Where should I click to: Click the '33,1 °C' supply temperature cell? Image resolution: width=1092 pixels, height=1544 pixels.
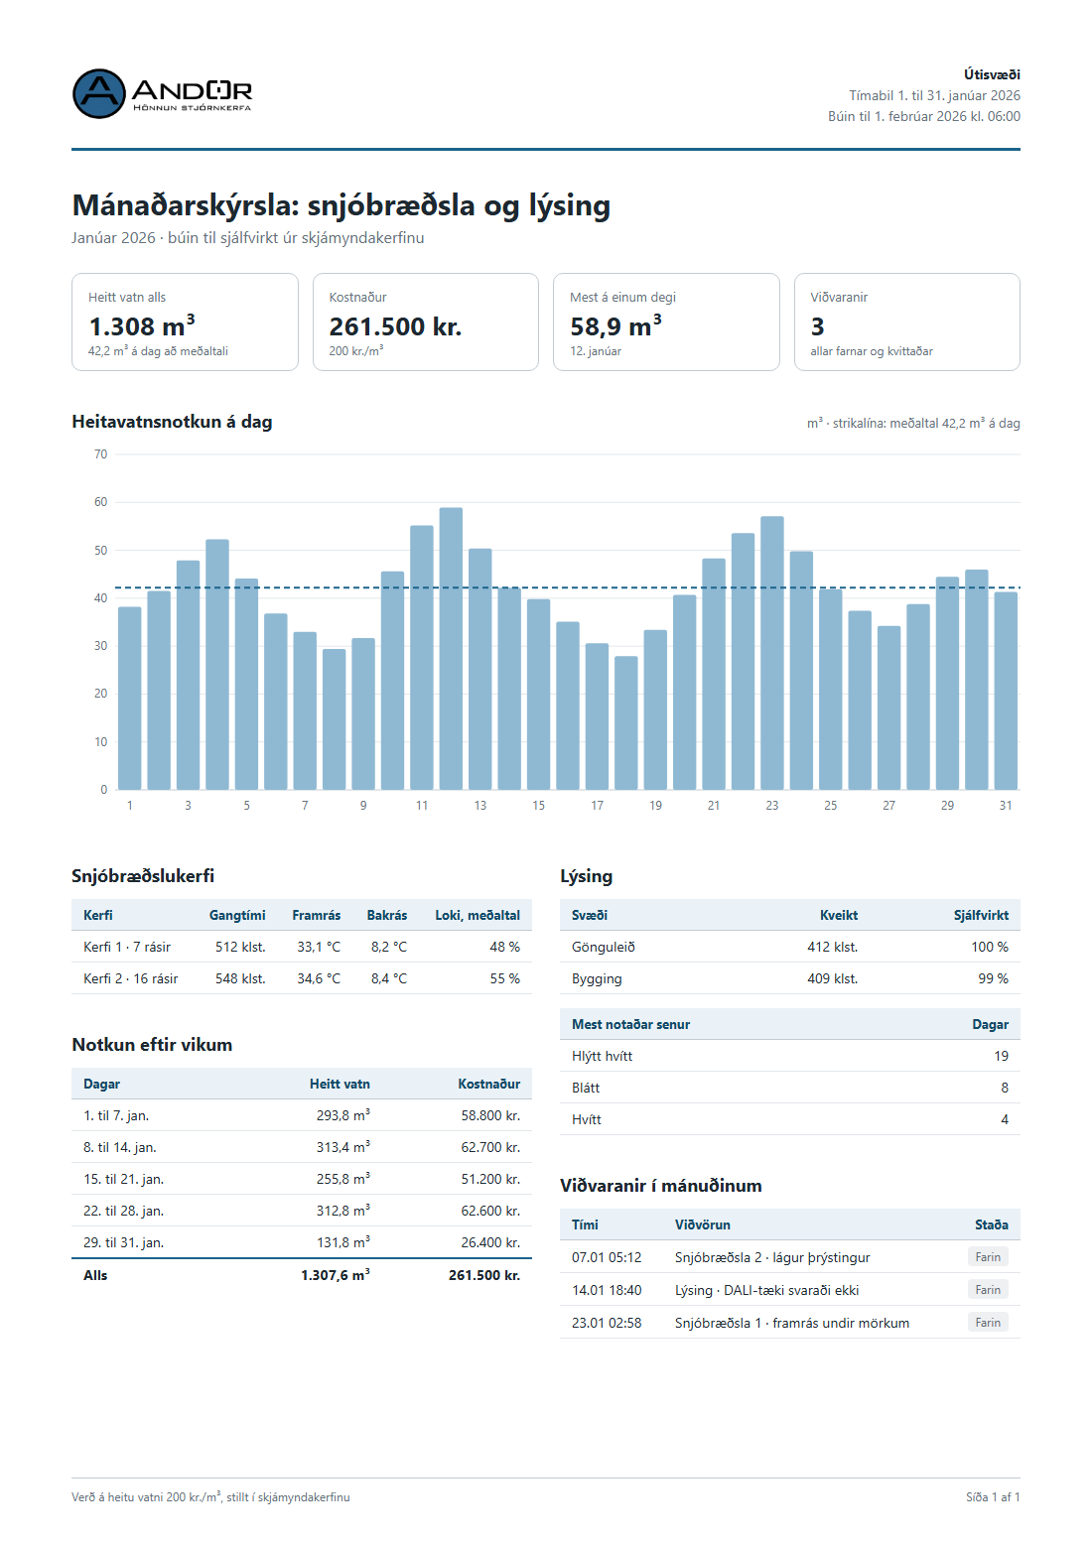pyautogui.click(x=319, y=947)
